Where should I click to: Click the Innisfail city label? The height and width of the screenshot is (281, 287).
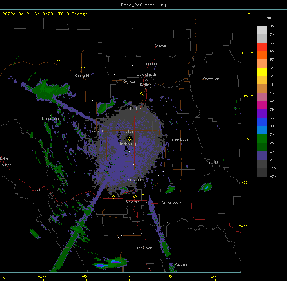pos(139,109)
